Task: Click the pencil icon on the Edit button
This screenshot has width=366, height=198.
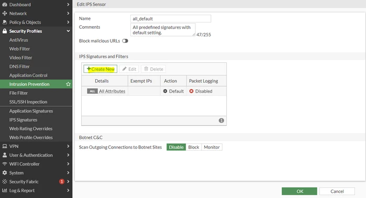Action: pos(125,69)
